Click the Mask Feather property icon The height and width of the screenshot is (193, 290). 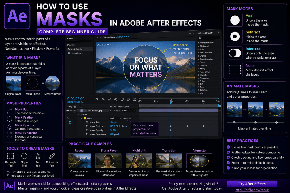(x=9, y=119)
